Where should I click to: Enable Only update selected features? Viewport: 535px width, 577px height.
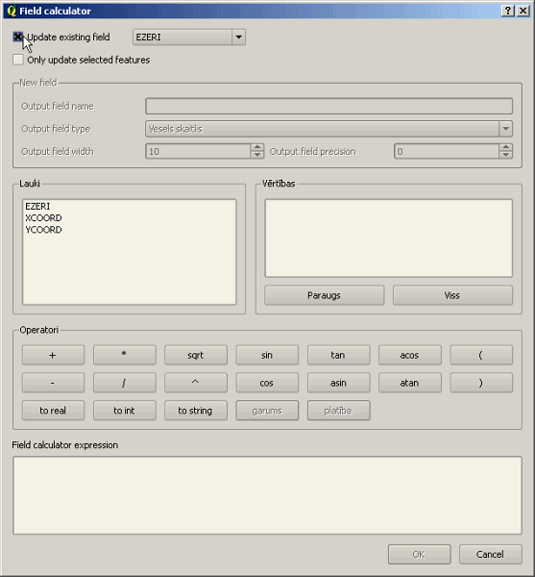click(x=17, y=60)
